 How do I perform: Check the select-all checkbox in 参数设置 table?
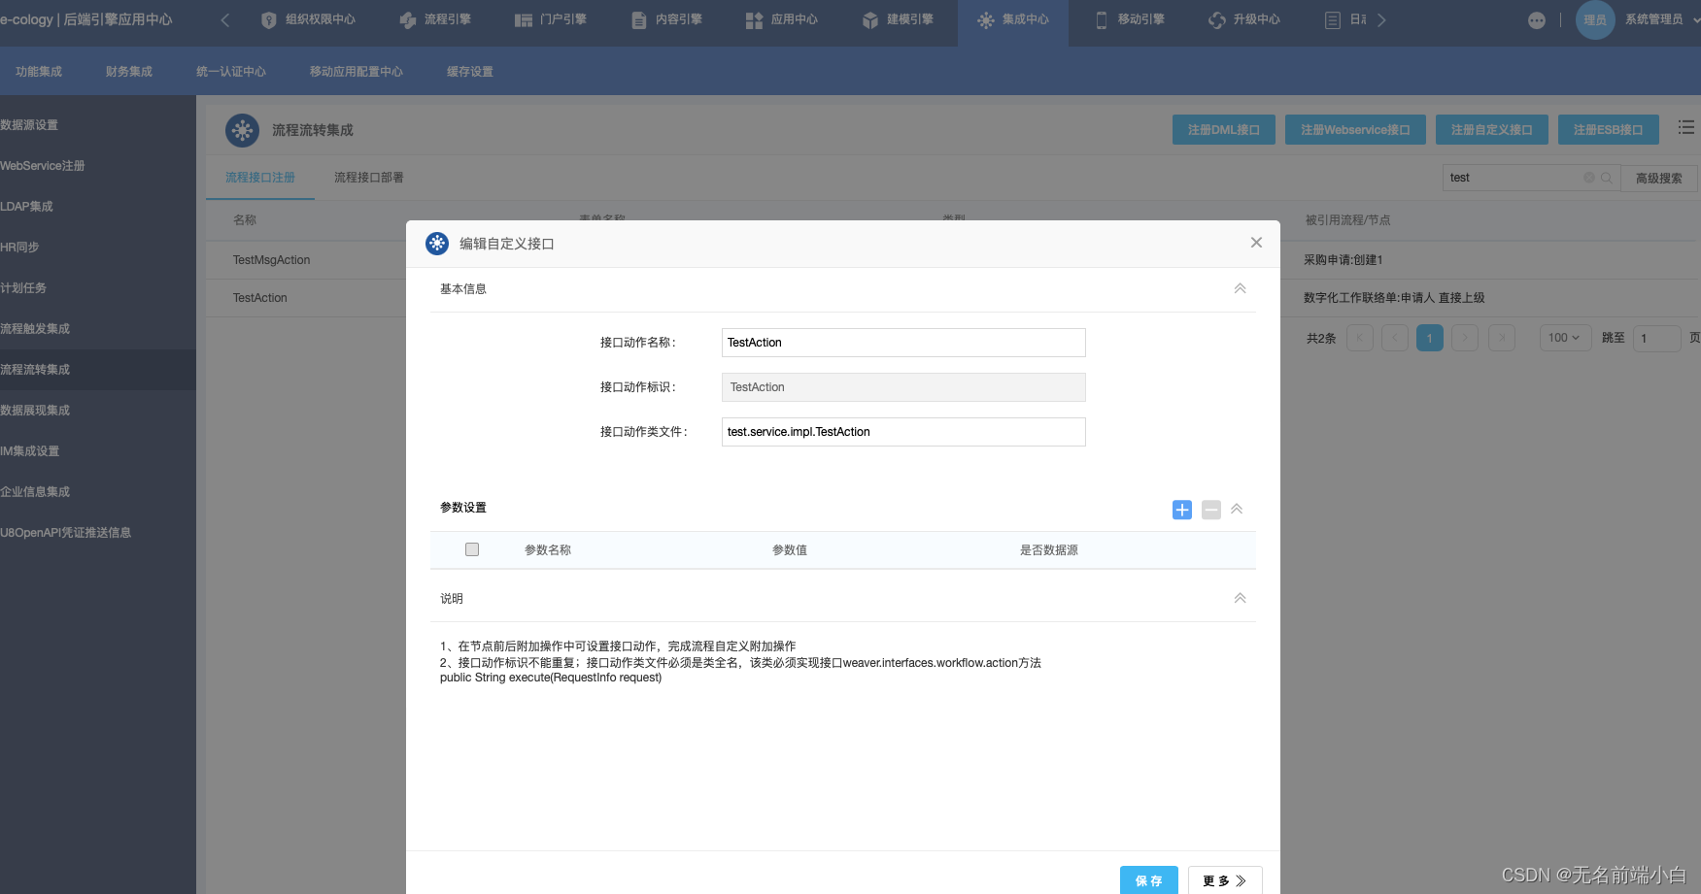[471, 549]
